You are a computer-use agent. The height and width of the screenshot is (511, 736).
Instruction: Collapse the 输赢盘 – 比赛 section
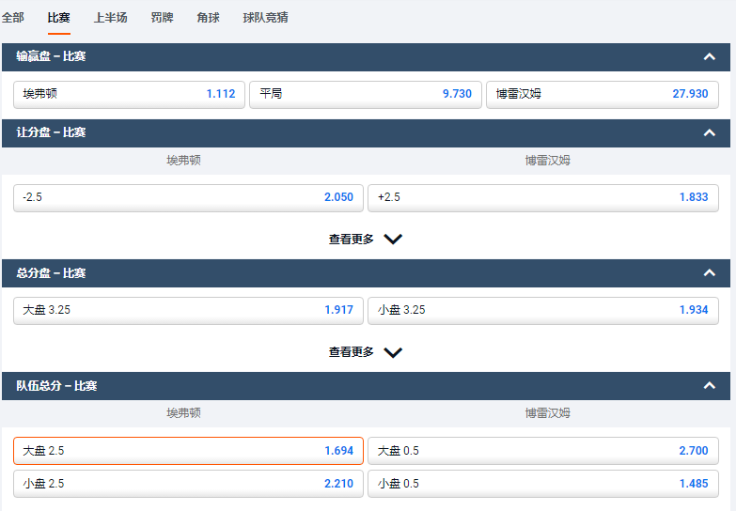tap(709, 57)
